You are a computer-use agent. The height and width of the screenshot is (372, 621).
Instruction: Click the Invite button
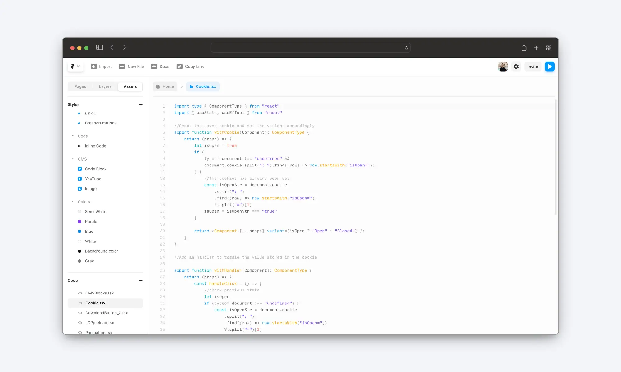532,66
